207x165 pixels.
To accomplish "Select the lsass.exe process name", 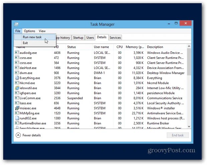I will (x=25, y=103).
